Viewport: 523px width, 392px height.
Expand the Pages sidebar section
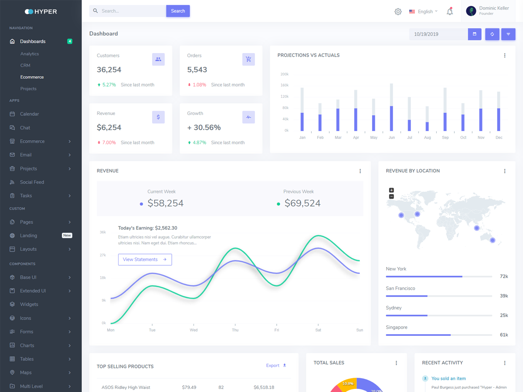[40, 222]
